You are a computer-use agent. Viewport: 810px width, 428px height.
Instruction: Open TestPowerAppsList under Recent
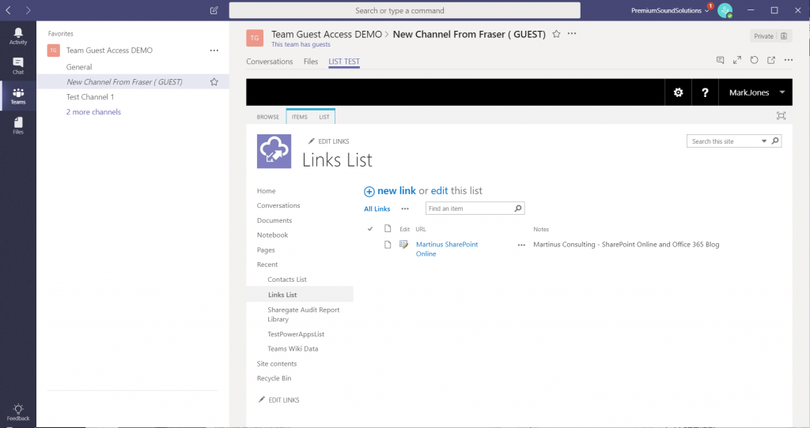click(296, 334)
